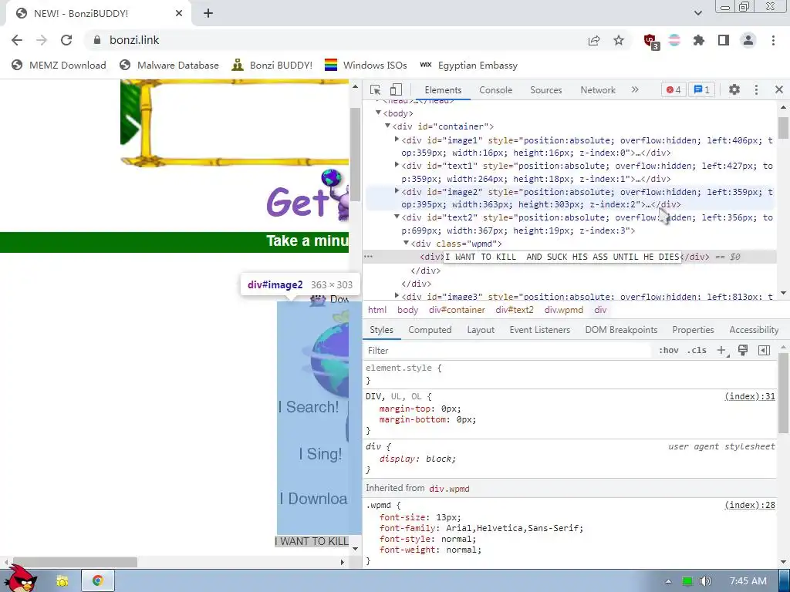Click the red errors counter badge
This screenshot has height=592, width=790.
674,89
